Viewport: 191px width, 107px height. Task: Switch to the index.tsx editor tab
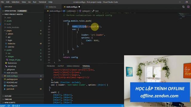(x=53, y=7)
